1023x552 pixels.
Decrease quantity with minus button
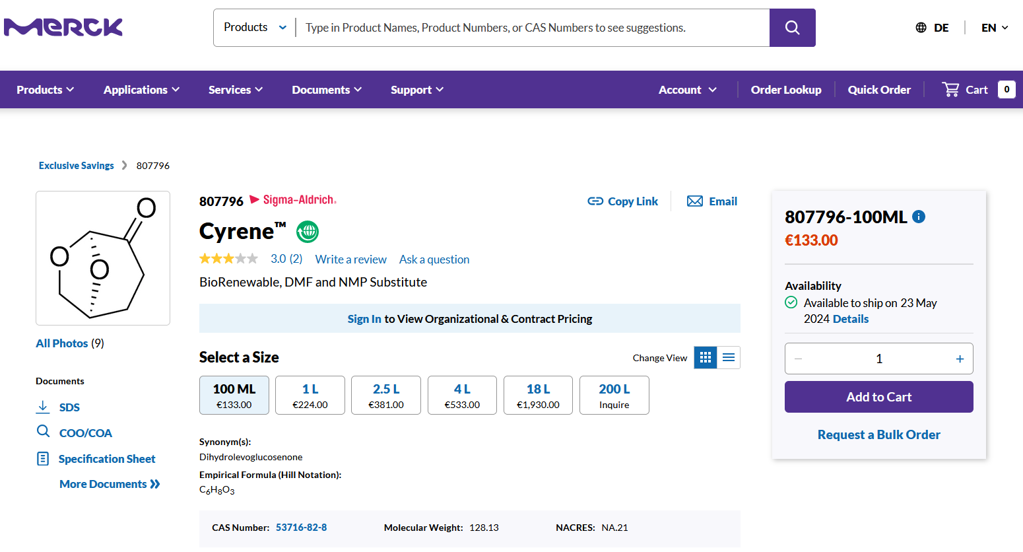(799, 359)
